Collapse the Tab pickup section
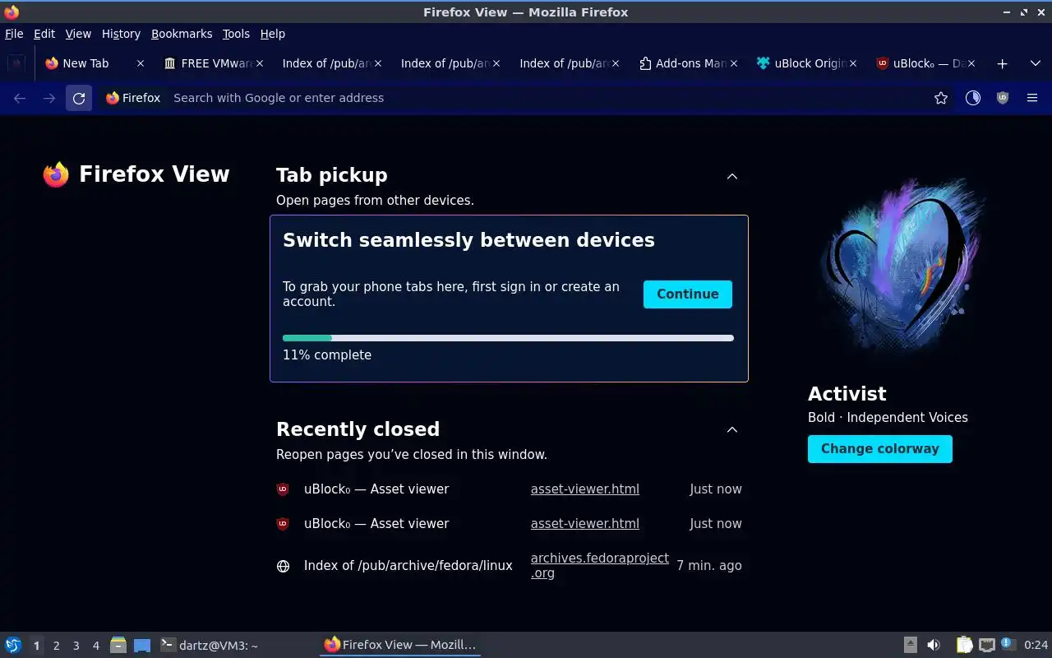Viewport: 1052px width, 658px height. click(x=732, y=176)
